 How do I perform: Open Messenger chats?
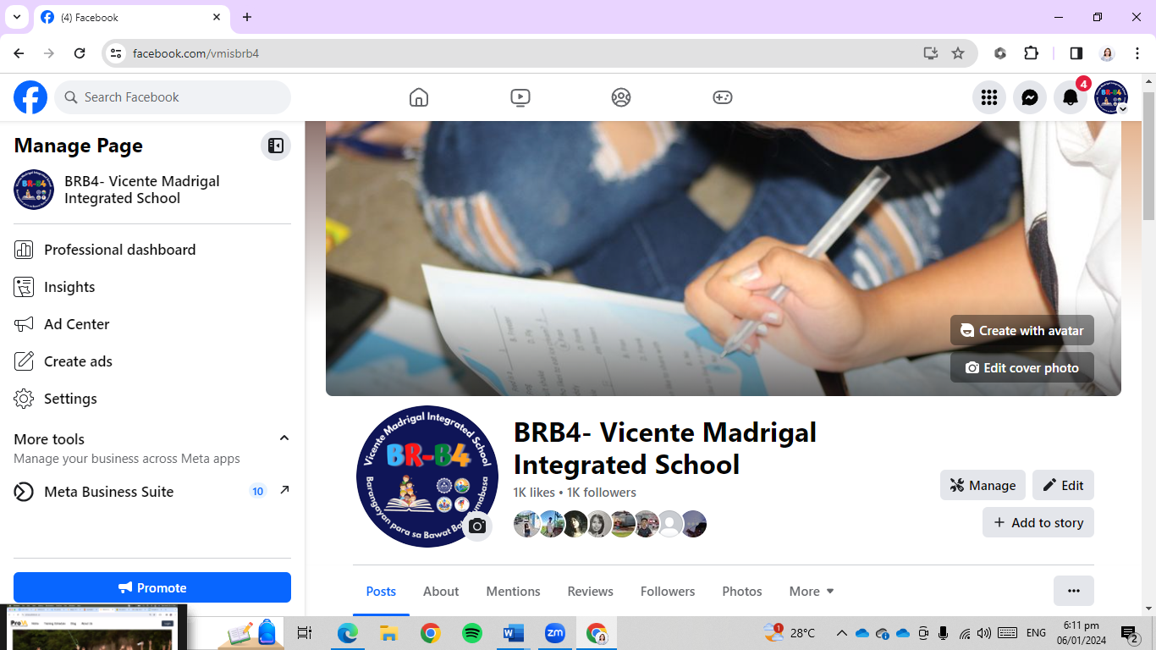coord(1029,96)
